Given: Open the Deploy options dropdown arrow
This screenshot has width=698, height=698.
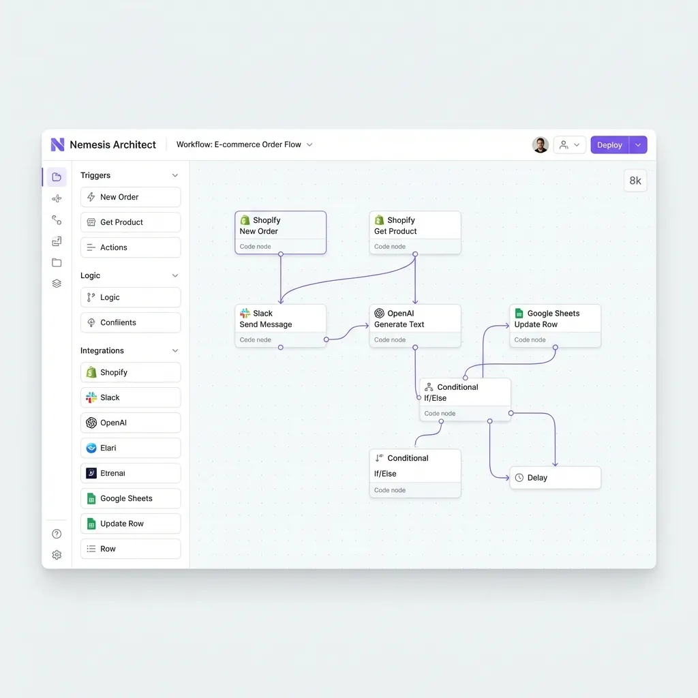Looking at the screenshot, I should 638,145.
